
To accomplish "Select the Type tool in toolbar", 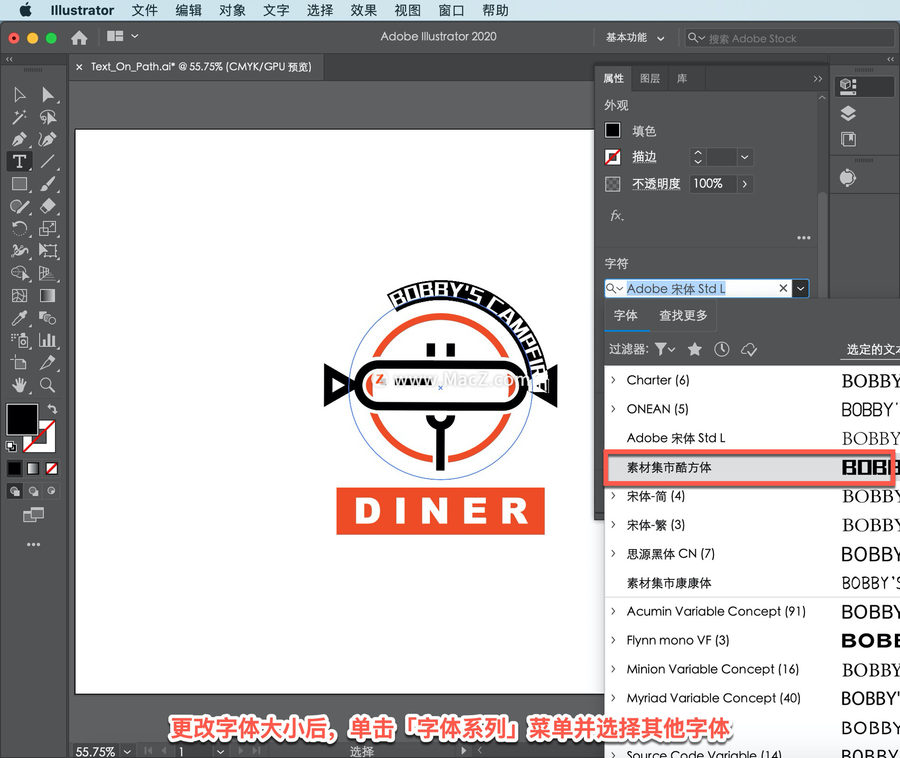I will (19, 162).
